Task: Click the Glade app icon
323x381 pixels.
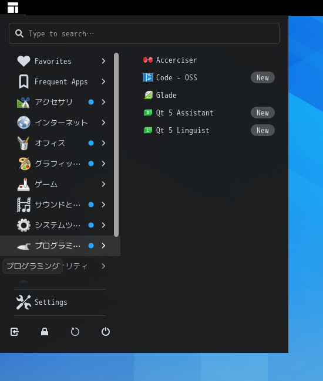Action: (x=148, y=95)
